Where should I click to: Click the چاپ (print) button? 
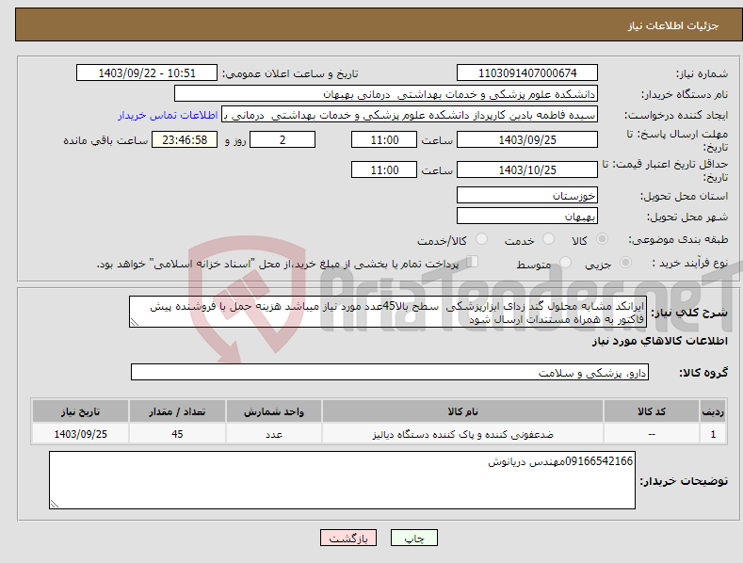[413, 538]
